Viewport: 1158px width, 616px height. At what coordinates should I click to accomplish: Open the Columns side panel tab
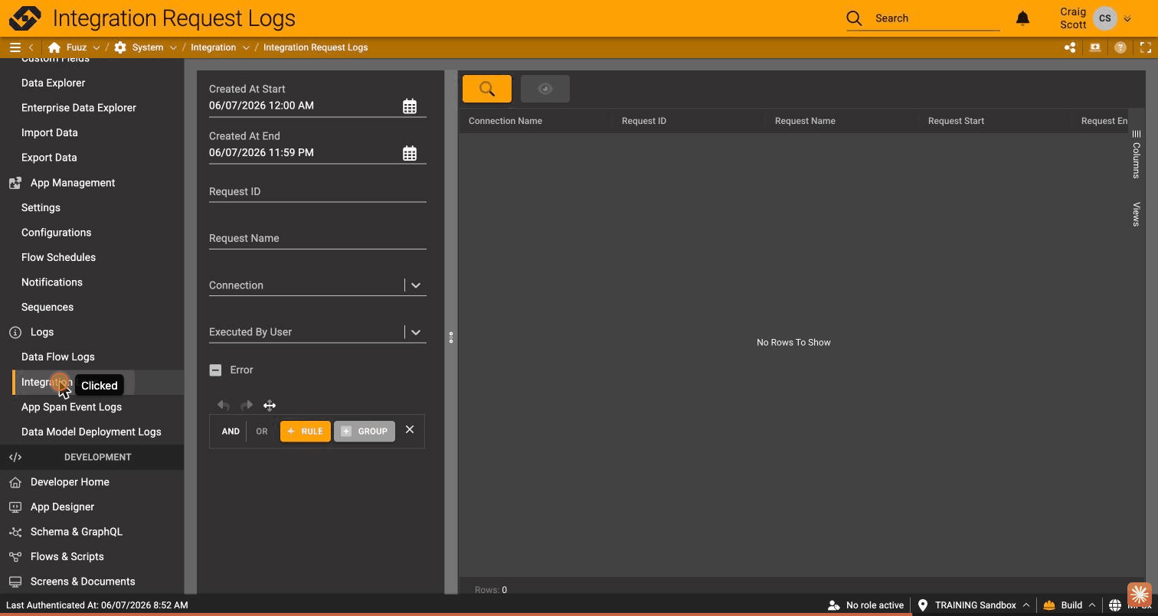pos(1136,155)
